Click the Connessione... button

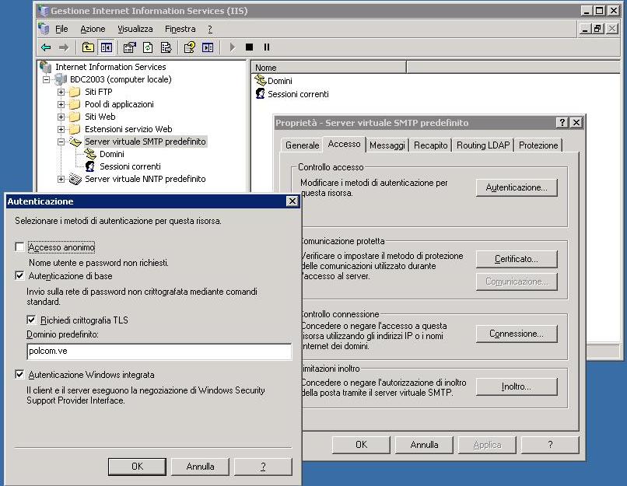click(x=517, y=334)
